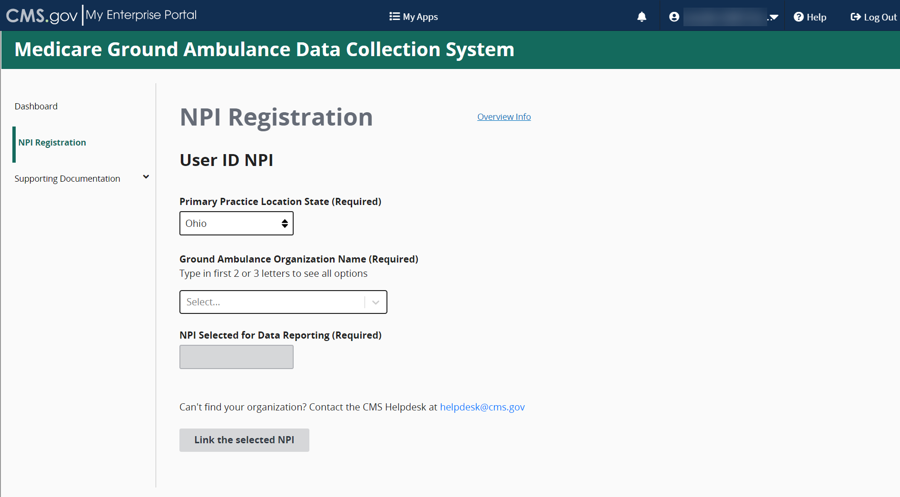
Task: Open the notifications bell
Action: 642,17
